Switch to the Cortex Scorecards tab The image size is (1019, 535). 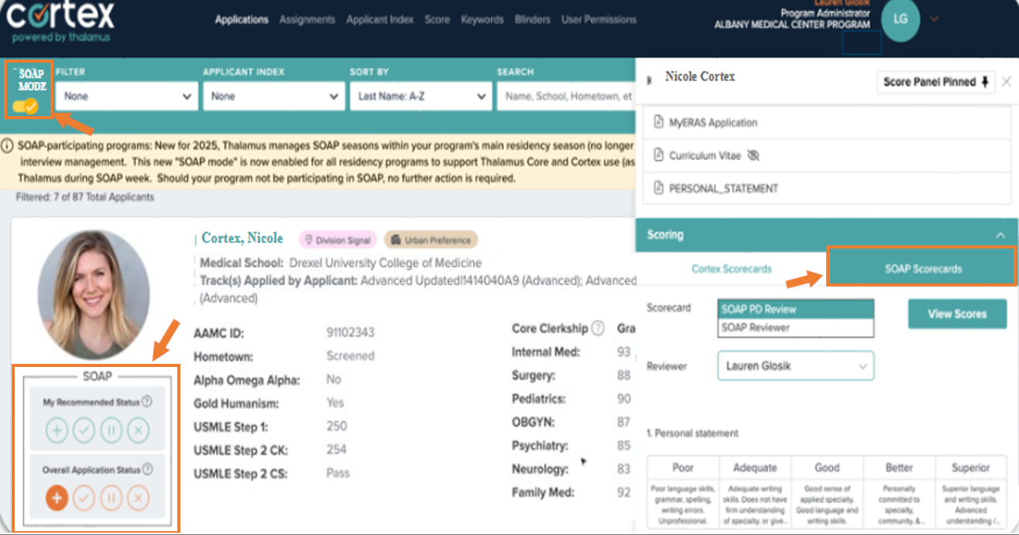click(732, 269)
